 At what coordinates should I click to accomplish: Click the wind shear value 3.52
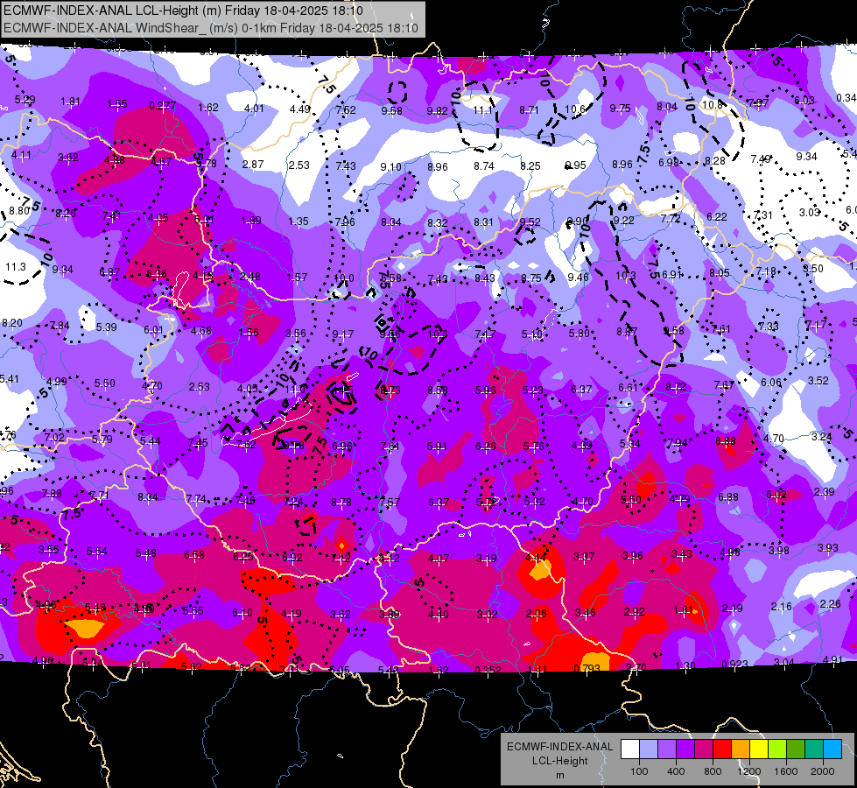pos(818,381)
